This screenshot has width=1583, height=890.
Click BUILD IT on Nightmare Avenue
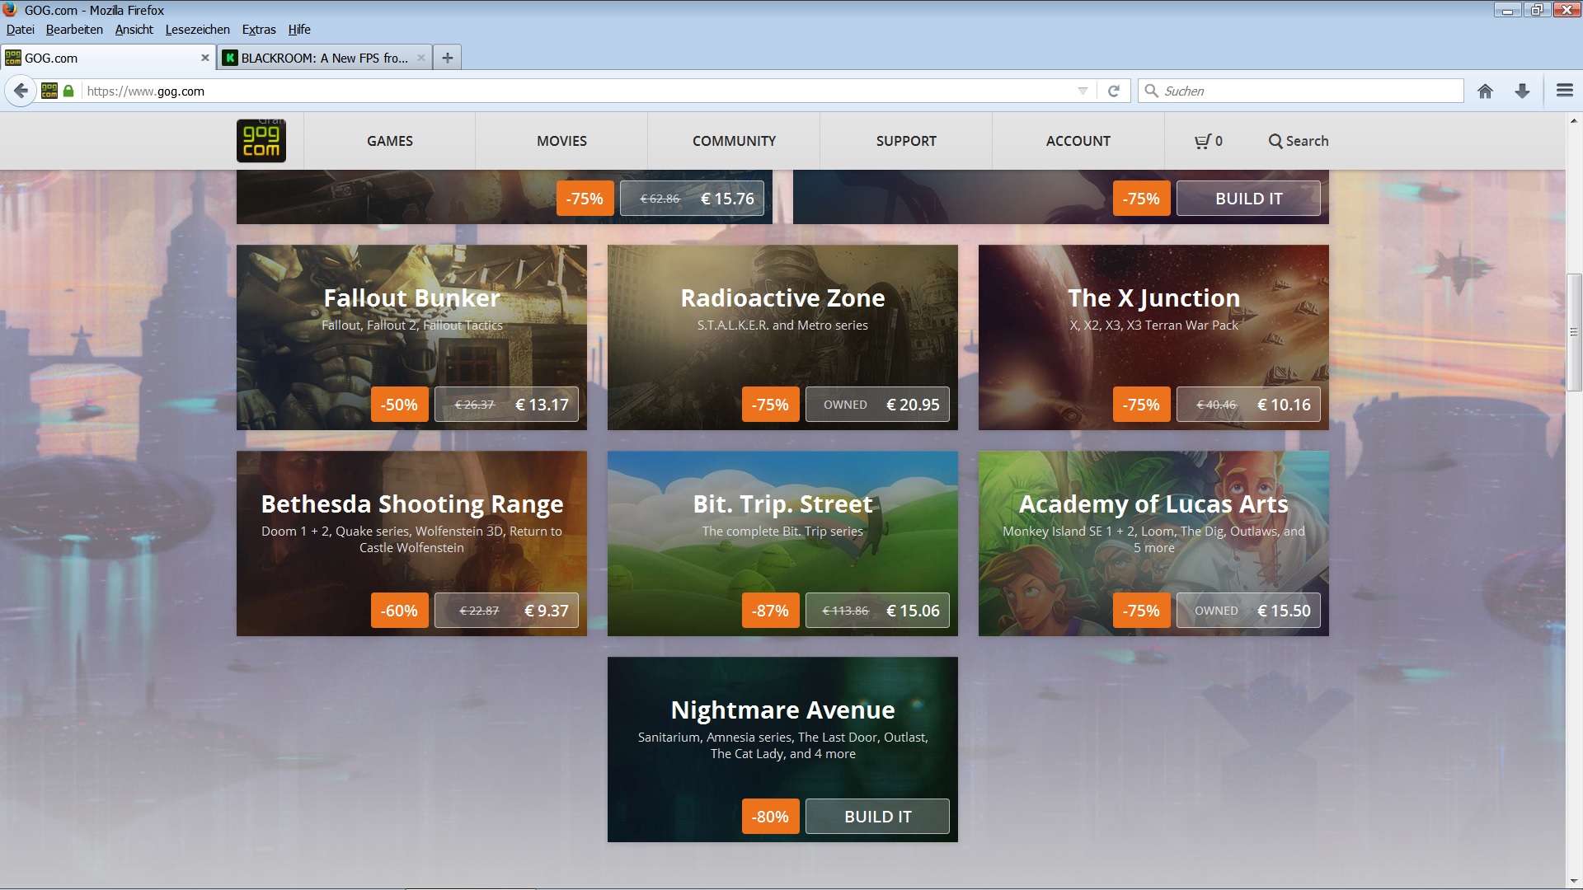tap(877, 817)
